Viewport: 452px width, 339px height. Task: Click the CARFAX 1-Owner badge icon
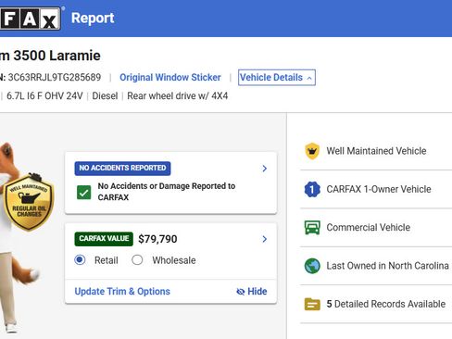coord(312,189)
